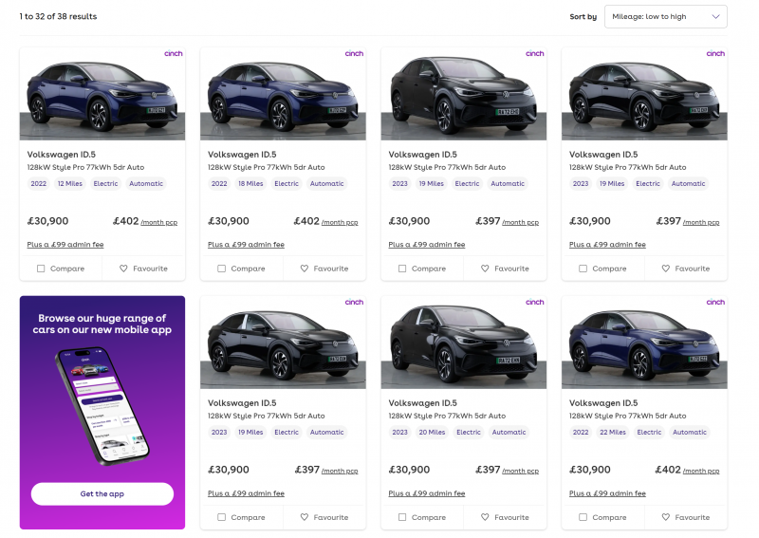Click the admin fee link on the 20 Miles card

(x=427, y=493)
